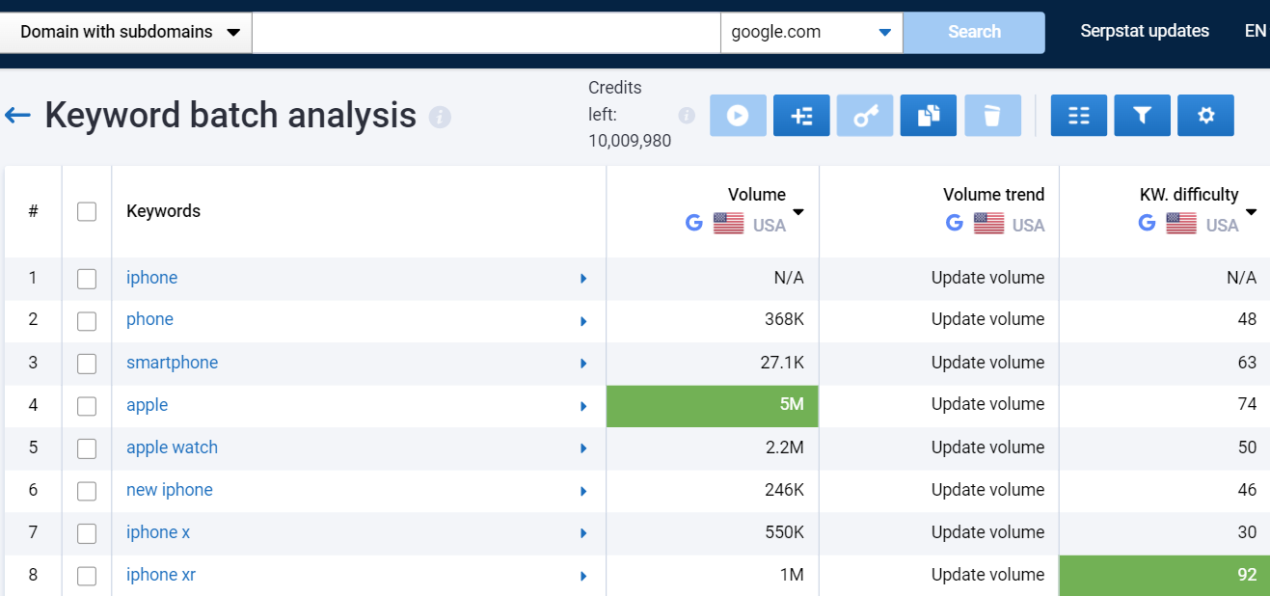Check the box for the iphone xr row
The image size is (1270, 596).
click(87, 576)
